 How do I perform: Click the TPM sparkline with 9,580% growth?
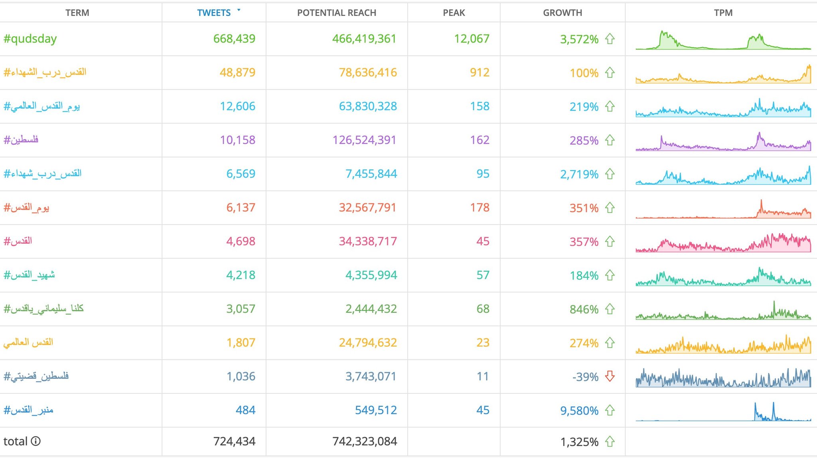tap(723, 412)
